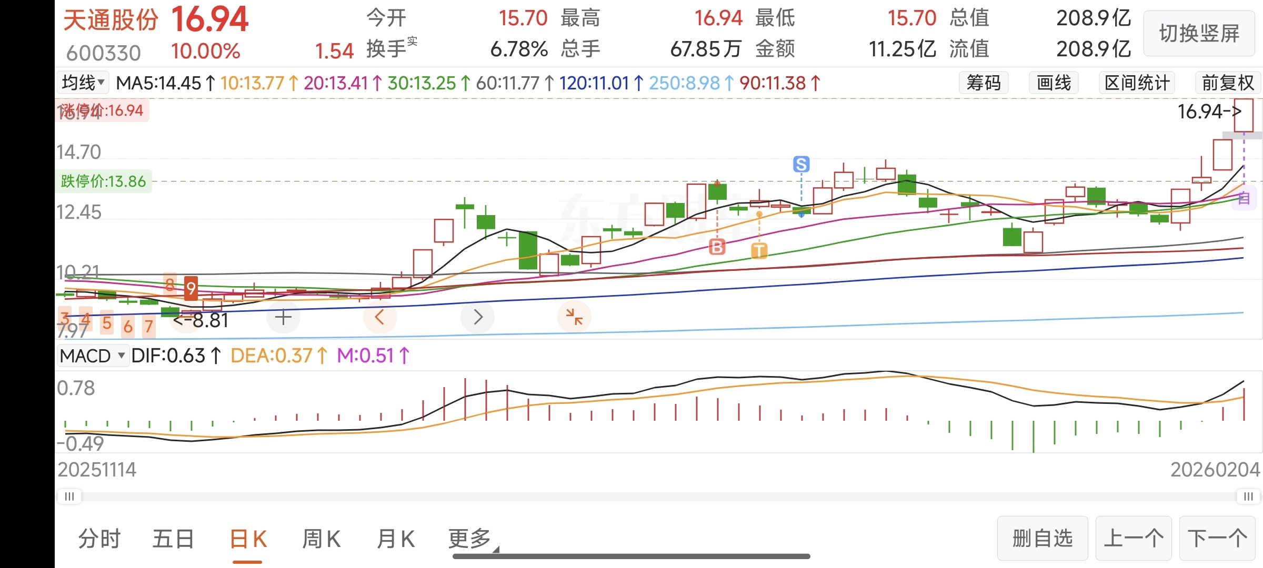Click the plus zoom-in chart icon

pos(283,317)
